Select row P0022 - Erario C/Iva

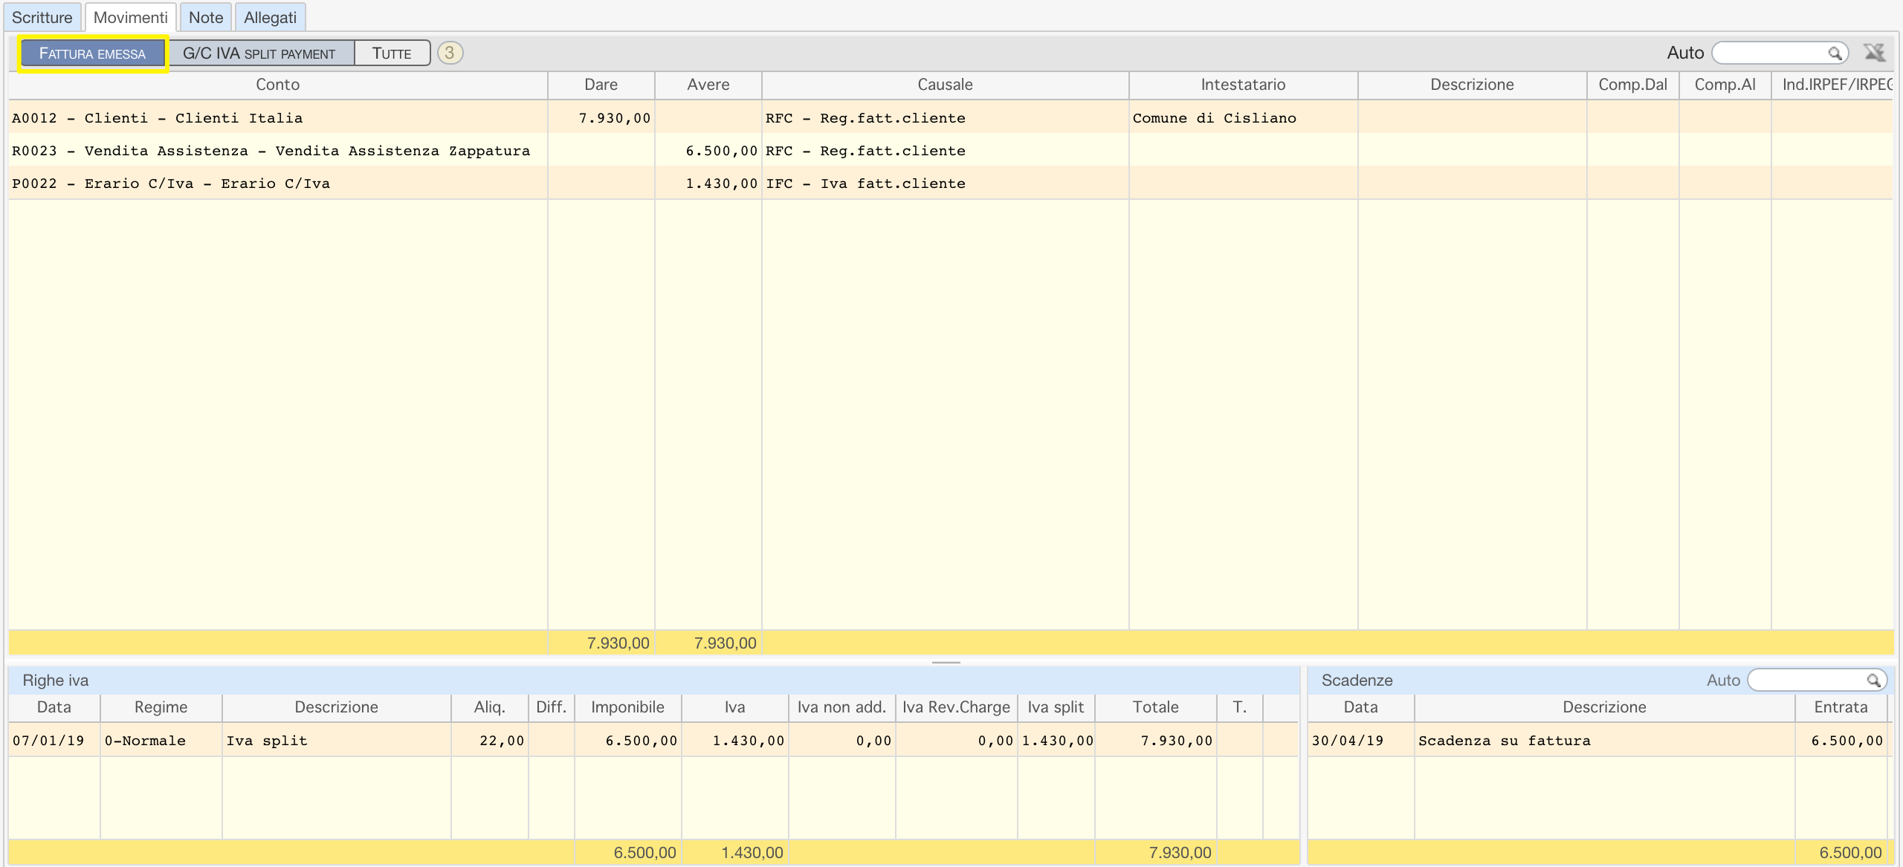(x=951, y=183)
